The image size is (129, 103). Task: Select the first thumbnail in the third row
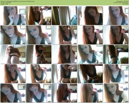[x=13, y=54]
